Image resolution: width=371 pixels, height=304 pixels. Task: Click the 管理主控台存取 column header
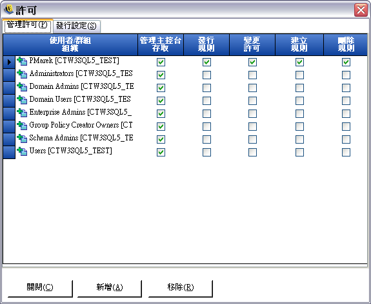(x=161, y=44)
